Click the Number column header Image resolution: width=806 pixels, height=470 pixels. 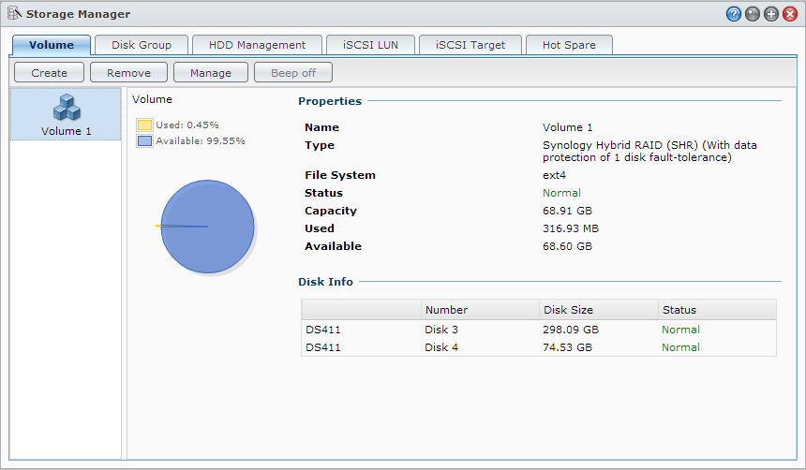(480, 310)
